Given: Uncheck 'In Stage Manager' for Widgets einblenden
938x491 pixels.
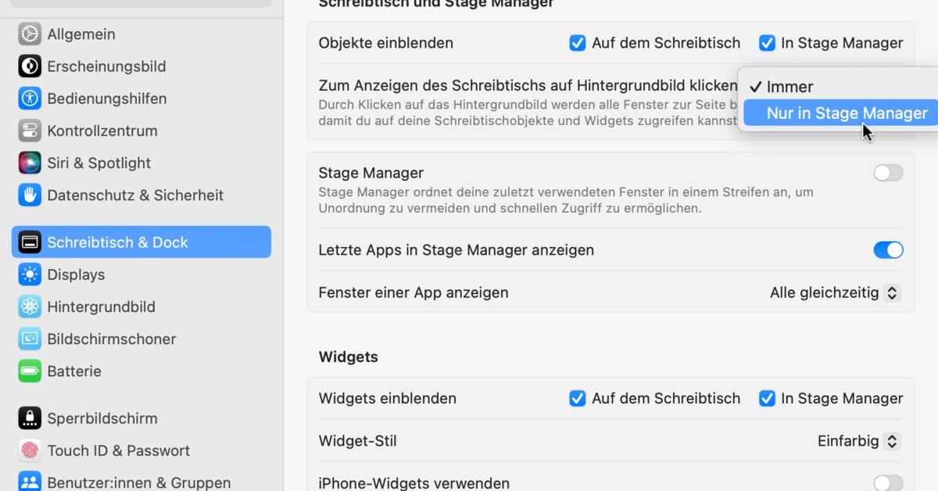Looking at the screenshot, I should (766, 398).
